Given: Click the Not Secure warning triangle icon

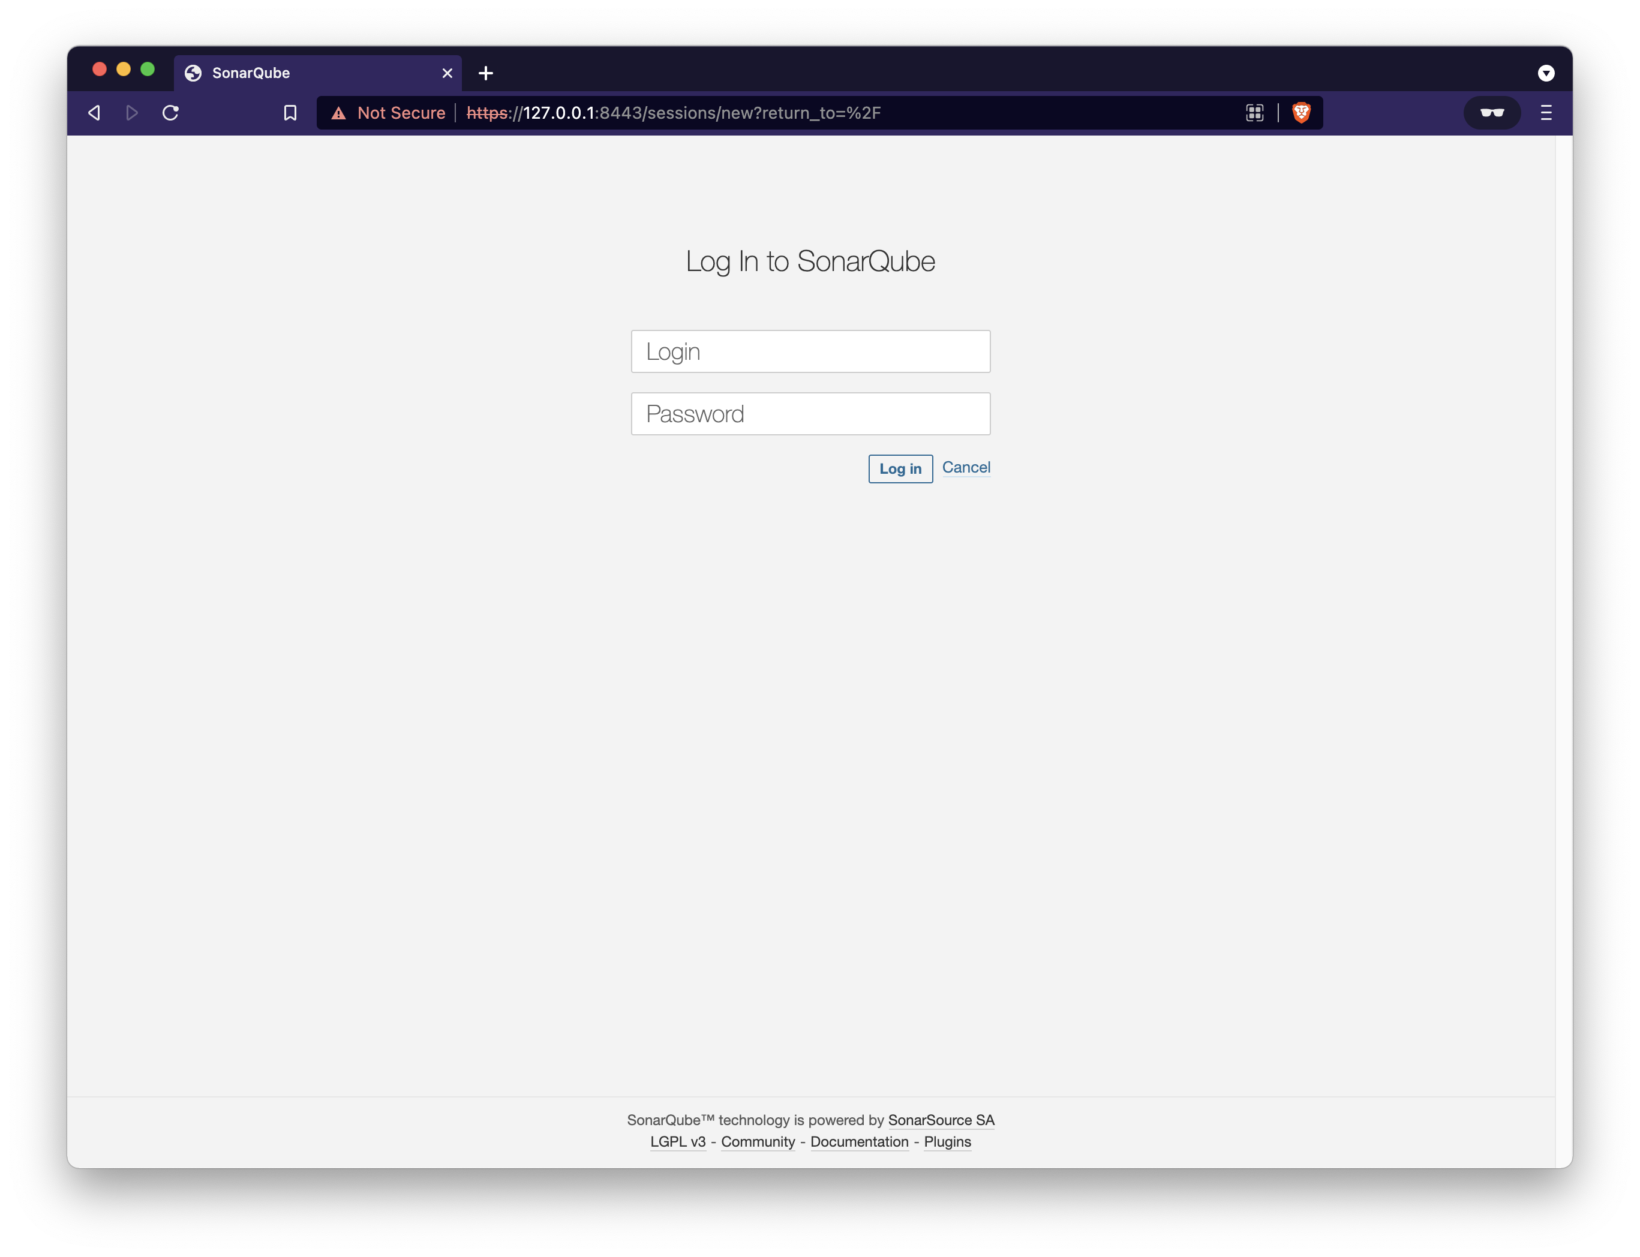Looking at the screenshot, I should (x=339, y=113).
